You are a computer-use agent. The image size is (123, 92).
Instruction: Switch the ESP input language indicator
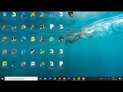click(x=109, y=79)
